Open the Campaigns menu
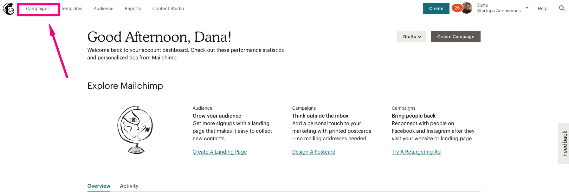 click(x=38, y=9)
